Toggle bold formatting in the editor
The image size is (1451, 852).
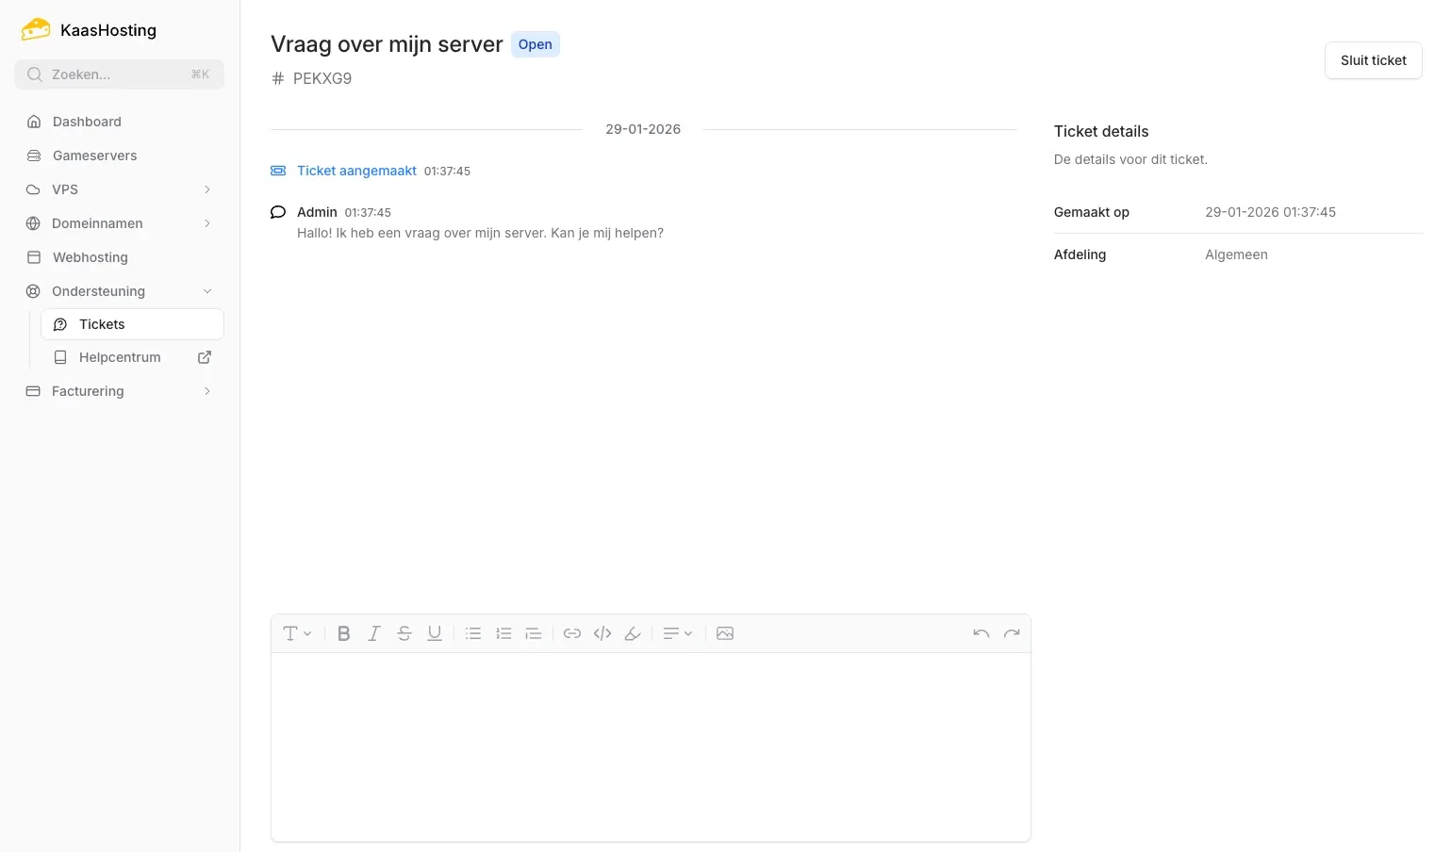click(x=344, y=633)
